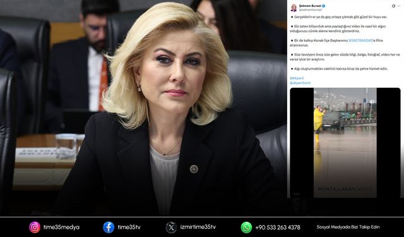Click the line starting 'Size tavsiyem önce'
404x237 pixels.
(x=347, y=55)
